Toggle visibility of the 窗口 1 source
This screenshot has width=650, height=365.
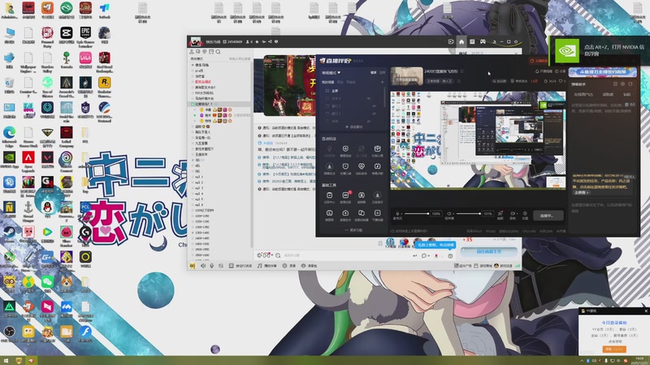(x=374, y=114)
